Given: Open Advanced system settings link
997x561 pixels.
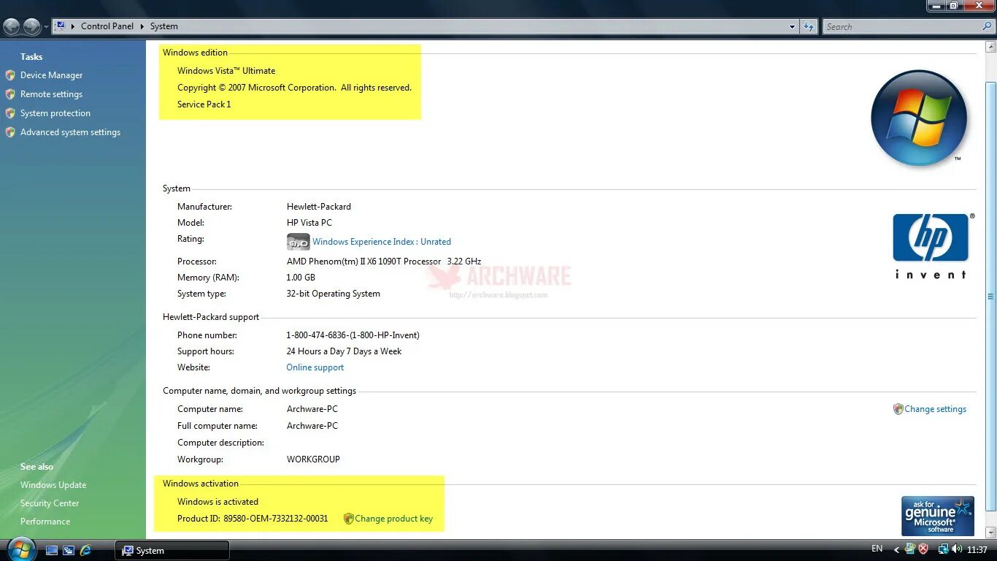Looking at the screenshot, I should [70, 132].
